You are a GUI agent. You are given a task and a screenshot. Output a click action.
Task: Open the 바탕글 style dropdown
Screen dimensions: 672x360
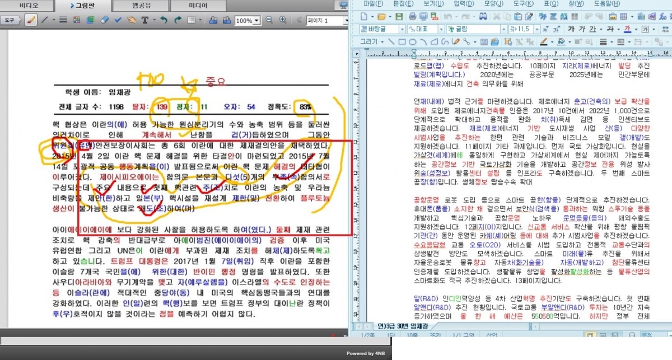pyautogui.click(x=402, y=29)
